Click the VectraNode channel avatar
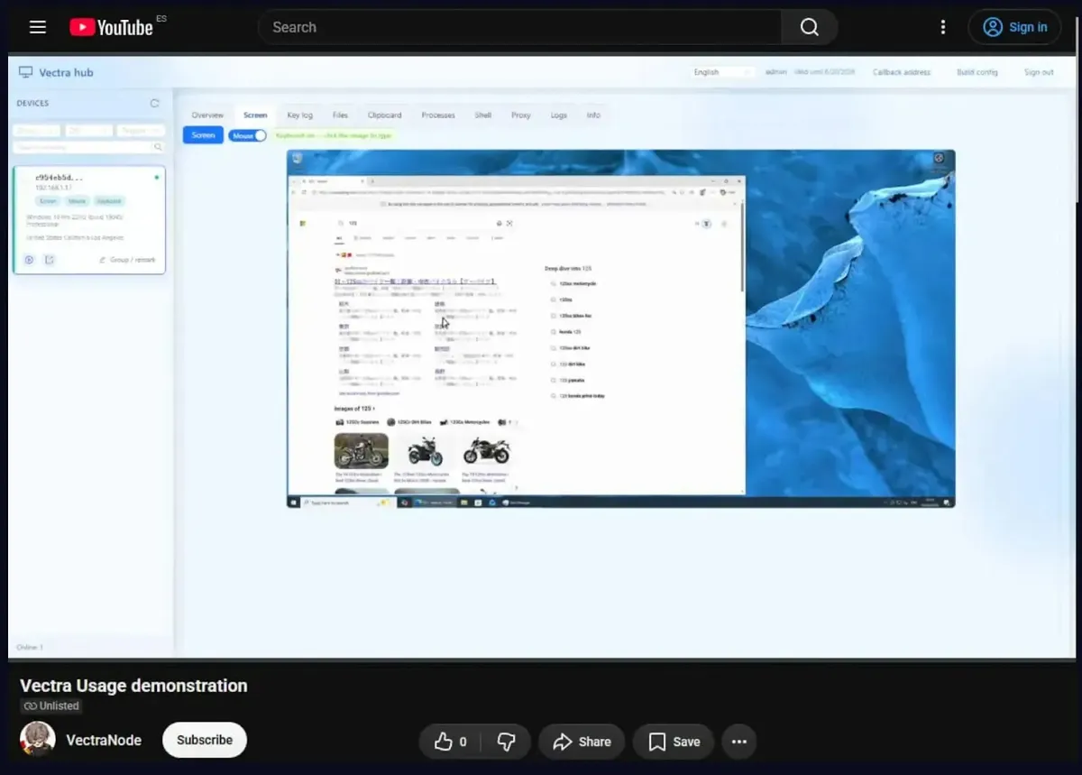 (x=37, y=740)
